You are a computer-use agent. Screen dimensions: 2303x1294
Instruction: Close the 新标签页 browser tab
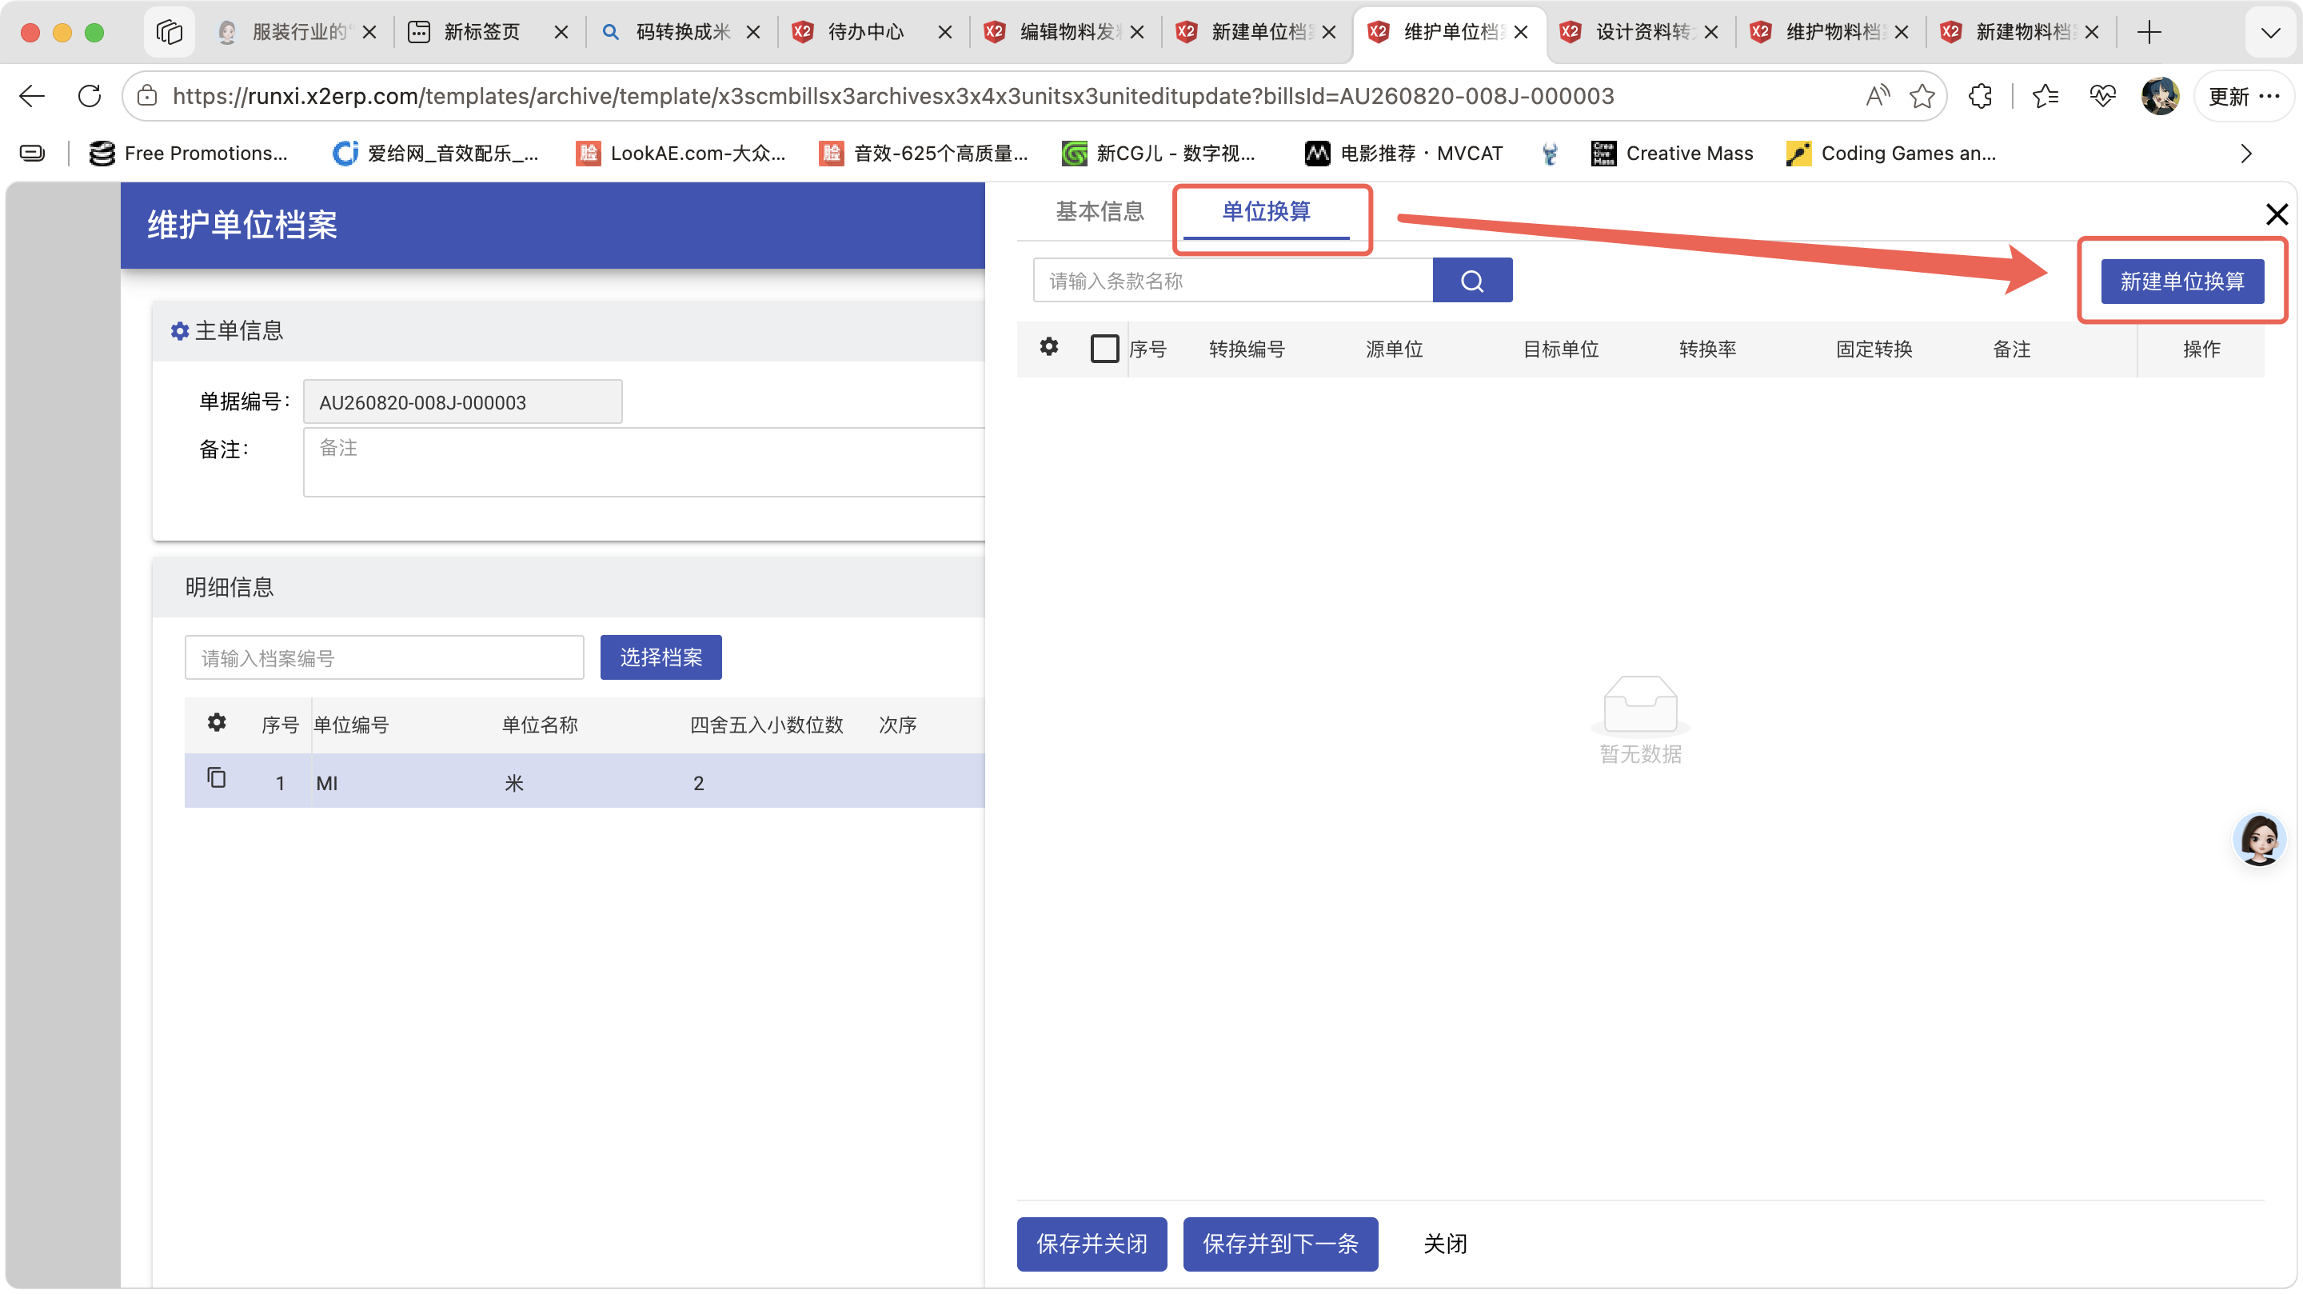click(x=561, y=32)
